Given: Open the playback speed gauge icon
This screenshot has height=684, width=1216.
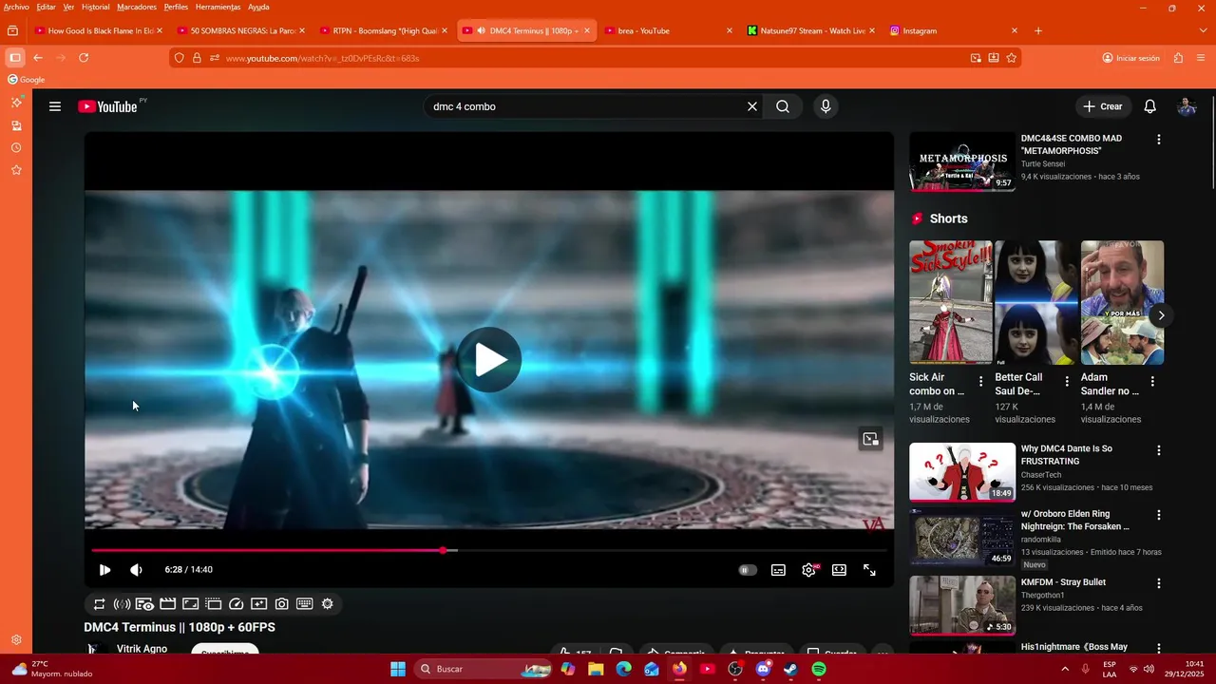Looking at the screenshot, I should coord(236,604).
